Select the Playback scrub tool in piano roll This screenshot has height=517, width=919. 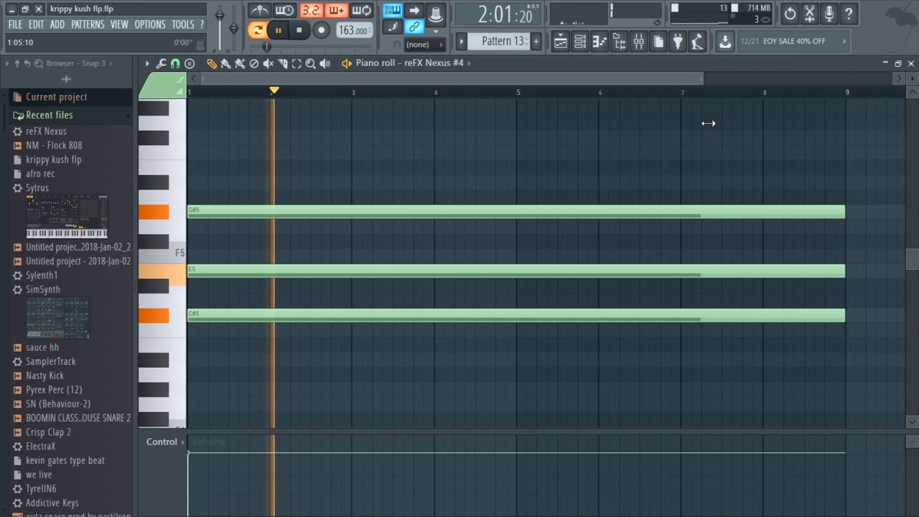pos(325,63)
